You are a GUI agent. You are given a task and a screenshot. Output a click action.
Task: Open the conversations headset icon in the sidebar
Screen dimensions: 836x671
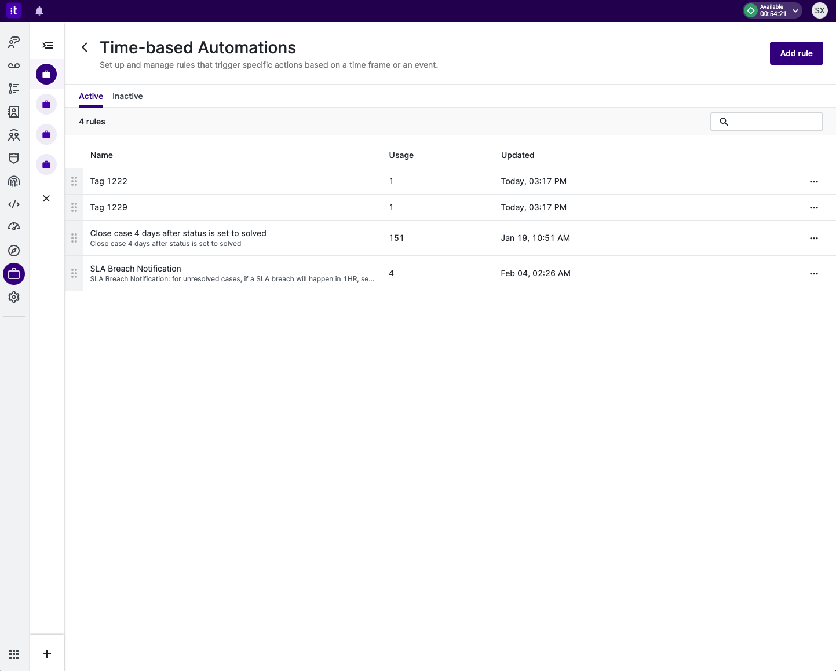14,42
